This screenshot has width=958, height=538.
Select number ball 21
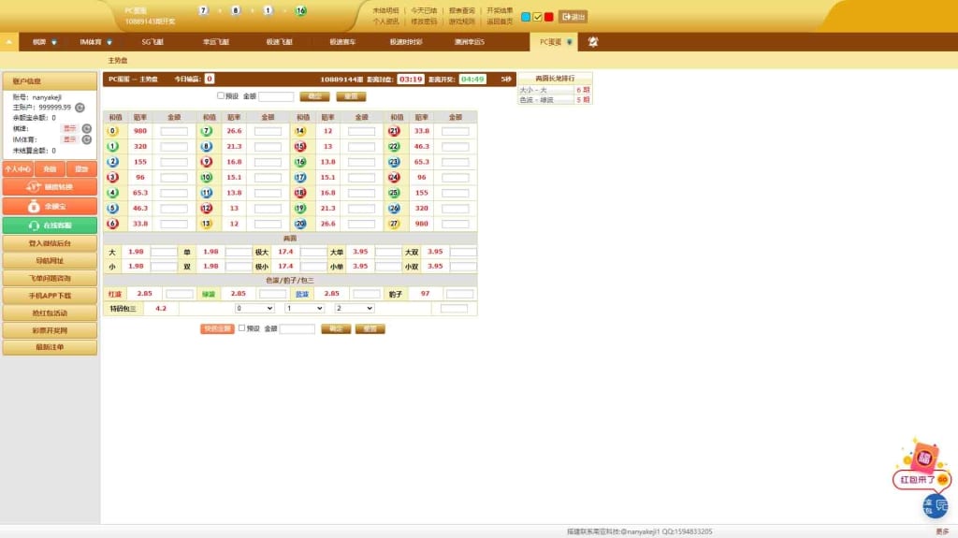pos(394,131)
